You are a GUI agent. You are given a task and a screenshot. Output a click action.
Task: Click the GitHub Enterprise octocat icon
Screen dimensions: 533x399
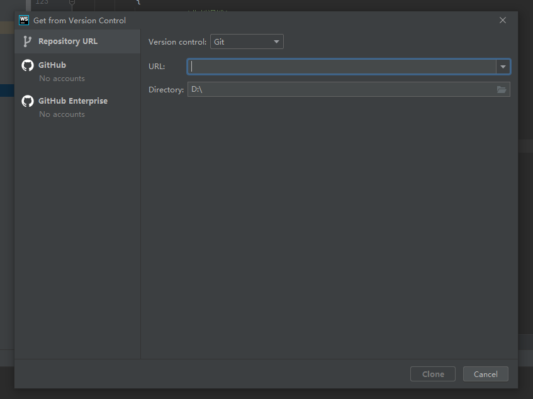27,101
